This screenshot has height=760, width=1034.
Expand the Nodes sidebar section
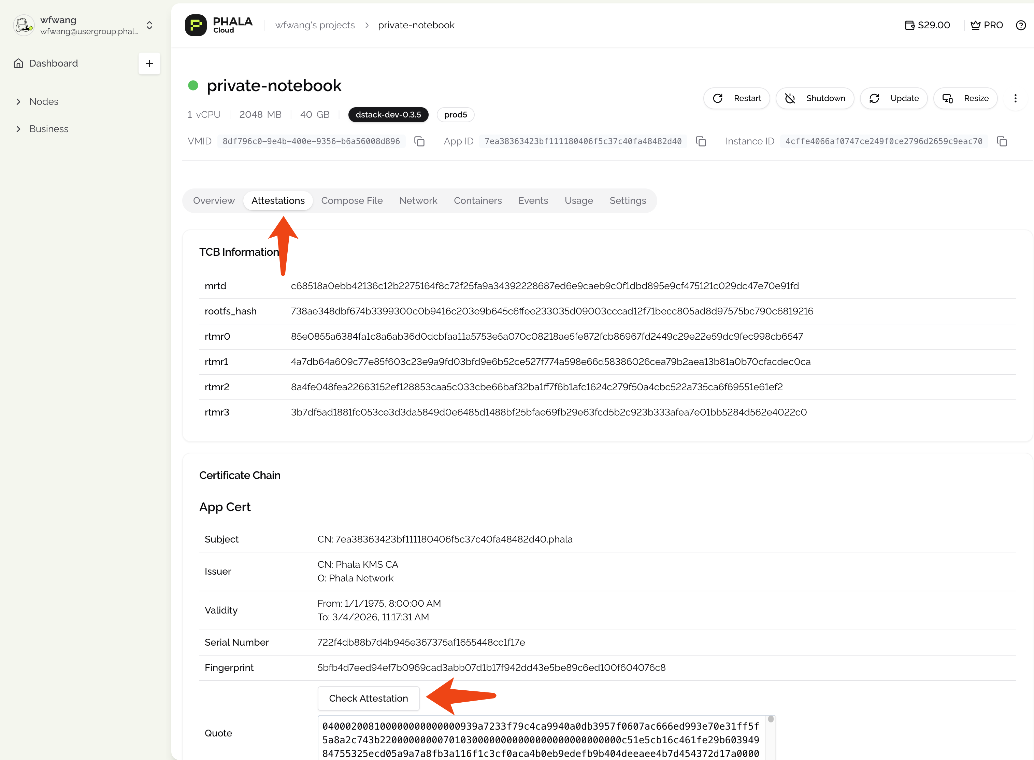(44, 102)
